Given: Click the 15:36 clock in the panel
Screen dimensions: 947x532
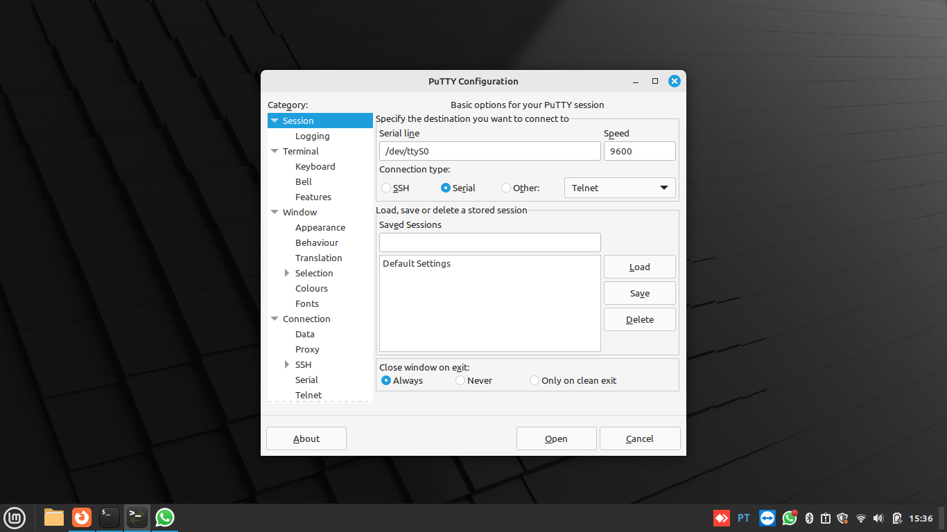Looking at the screenshot, I should click(x=921, y=518).
